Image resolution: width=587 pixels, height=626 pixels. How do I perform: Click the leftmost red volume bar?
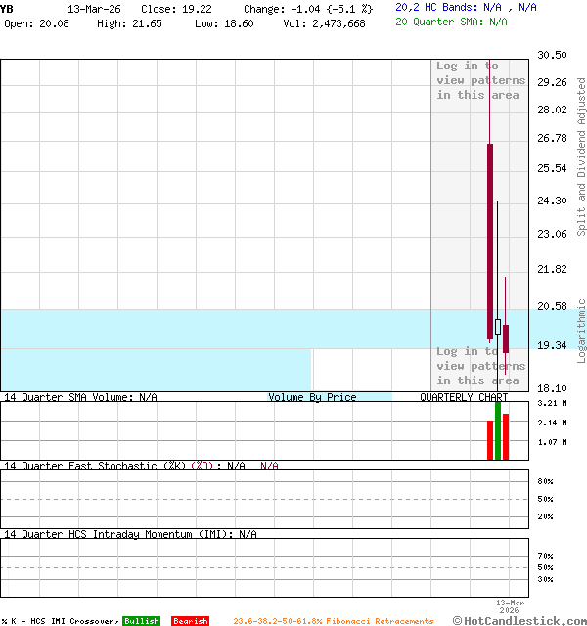490,440
